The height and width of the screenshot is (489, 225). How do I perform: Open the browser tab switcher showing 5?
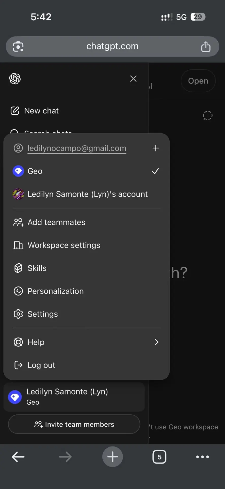(x=159, y=457)
